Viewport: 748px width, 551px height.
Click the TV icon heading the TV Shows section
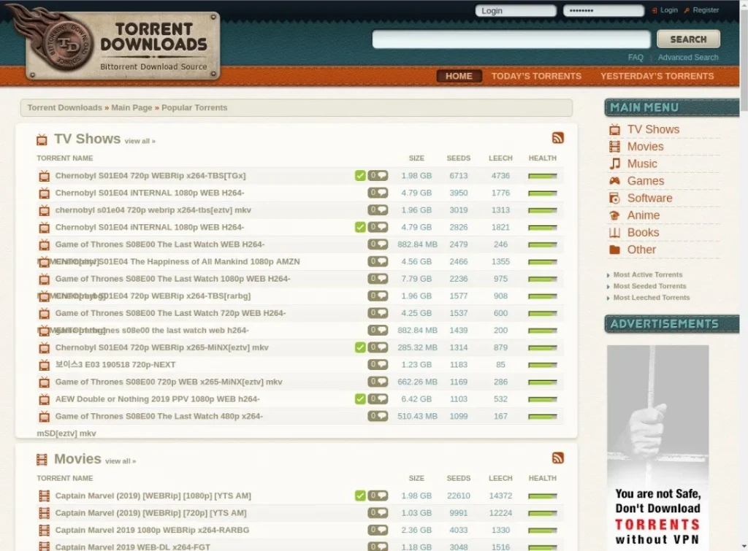pyautogui.click(x=42, y=139)
